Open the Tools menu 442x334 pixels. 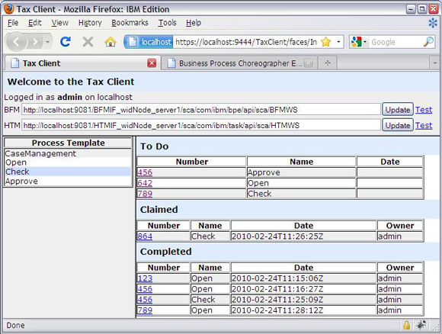(167, 23)
